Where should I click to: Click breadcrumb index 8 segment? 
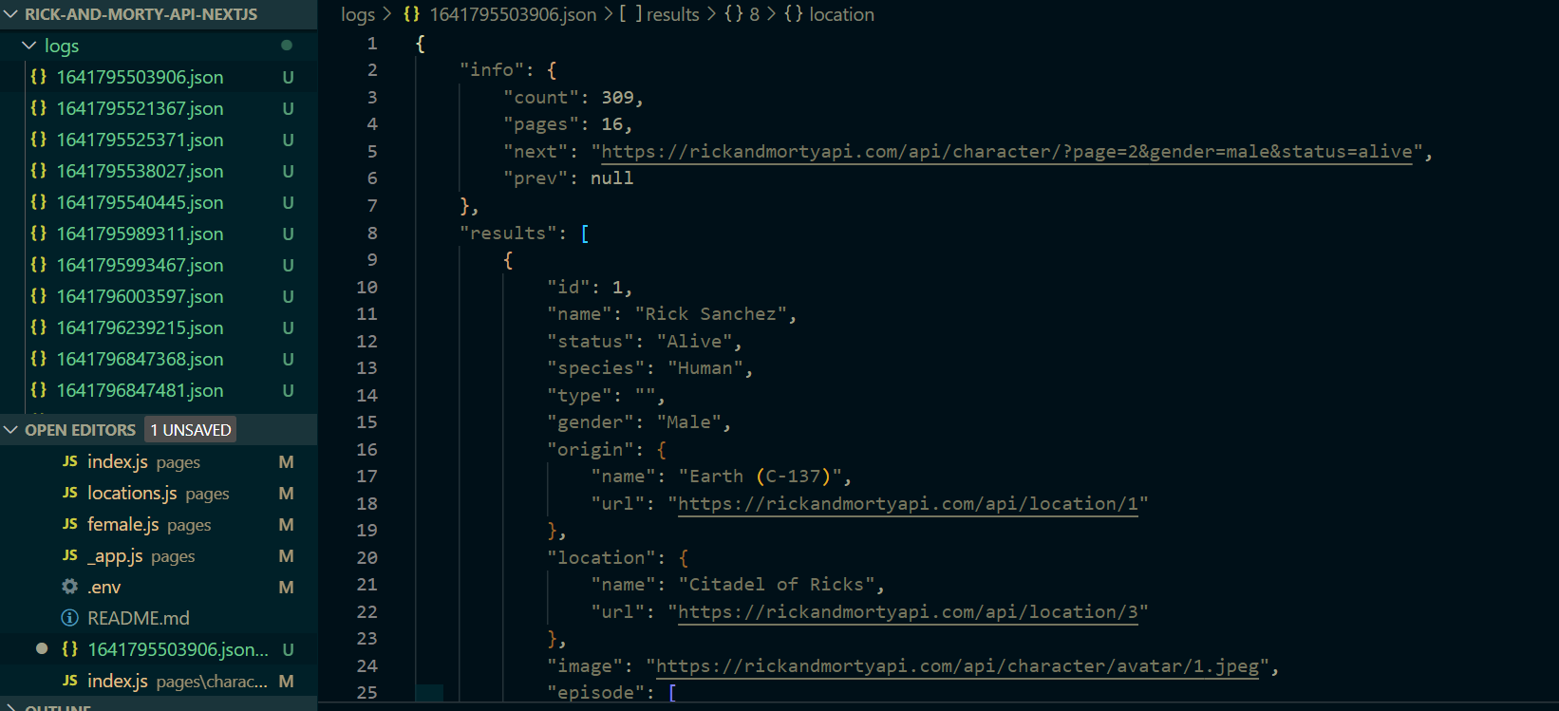[x=742, y=14]
